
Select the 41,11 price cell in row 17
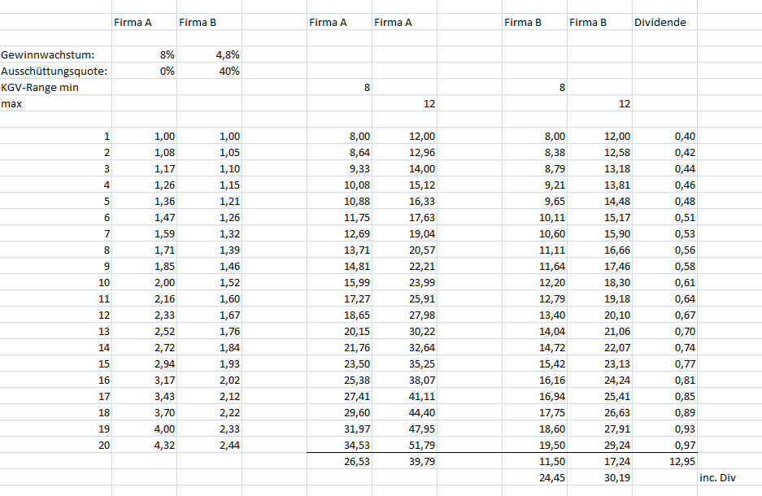(404, 397)
